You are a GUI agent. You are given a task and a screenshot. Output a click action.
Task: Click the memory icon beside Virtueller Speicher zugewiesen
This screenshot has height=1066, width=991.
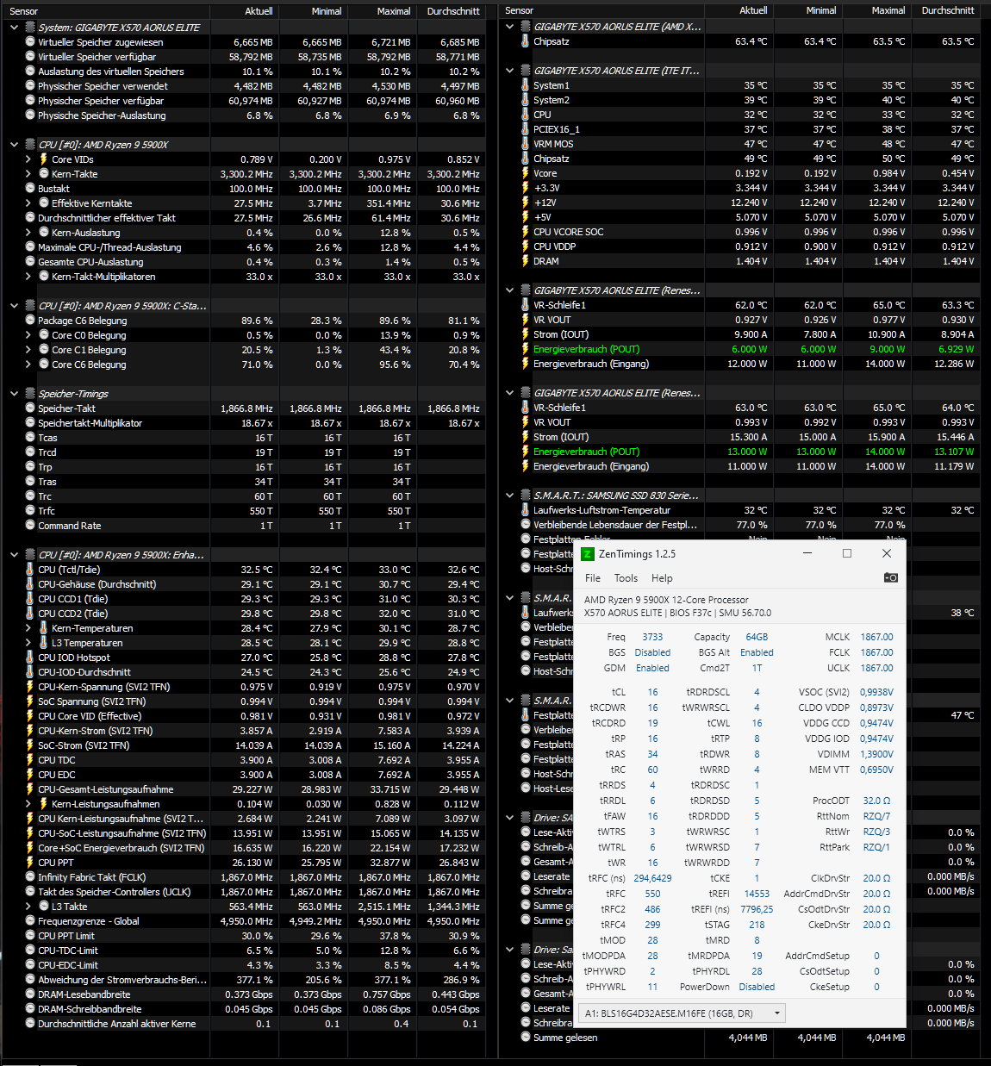(31, 41)
